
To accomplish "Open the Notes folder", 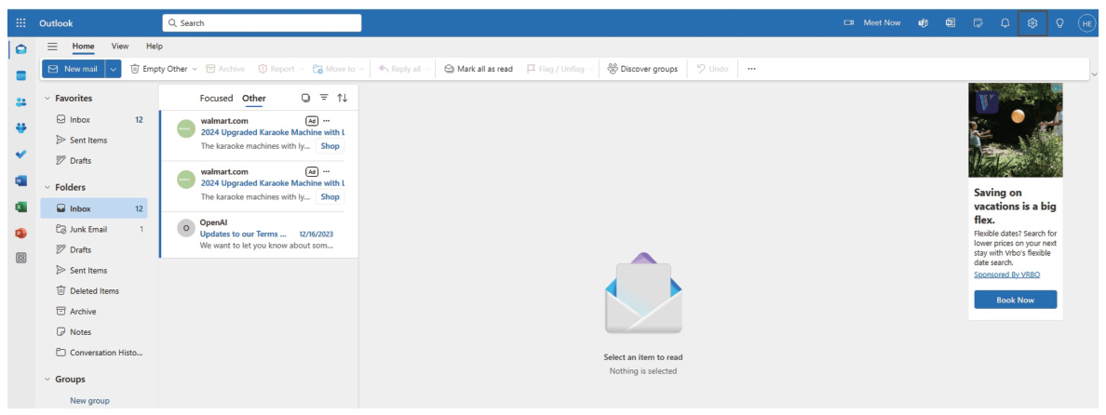I will [x=94, y=332].
